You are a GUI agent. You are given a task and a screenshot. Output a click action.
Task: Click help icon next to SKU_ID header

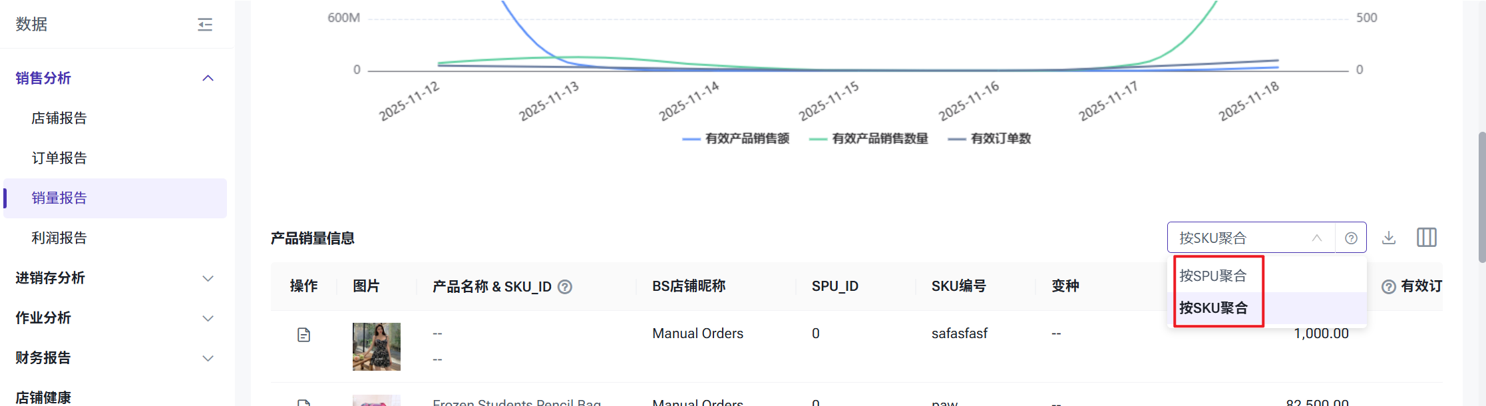(565, 287)
